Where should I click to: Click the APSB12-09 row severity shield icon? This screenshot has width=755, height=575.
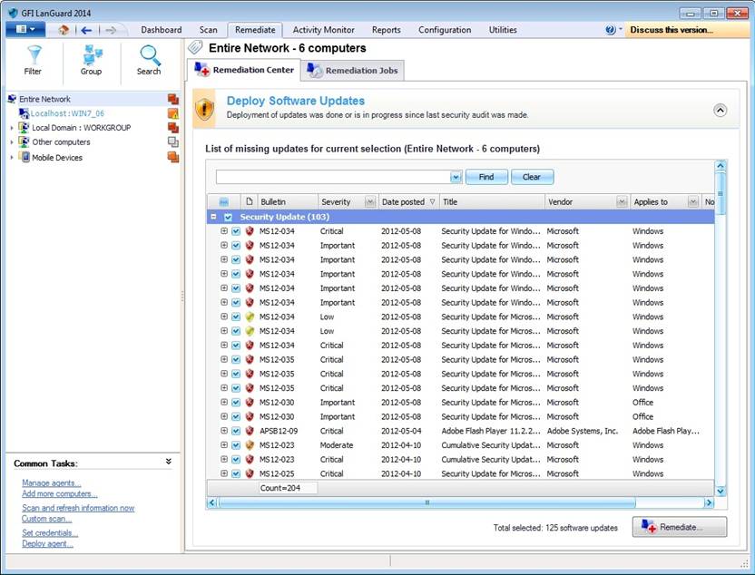250,431
